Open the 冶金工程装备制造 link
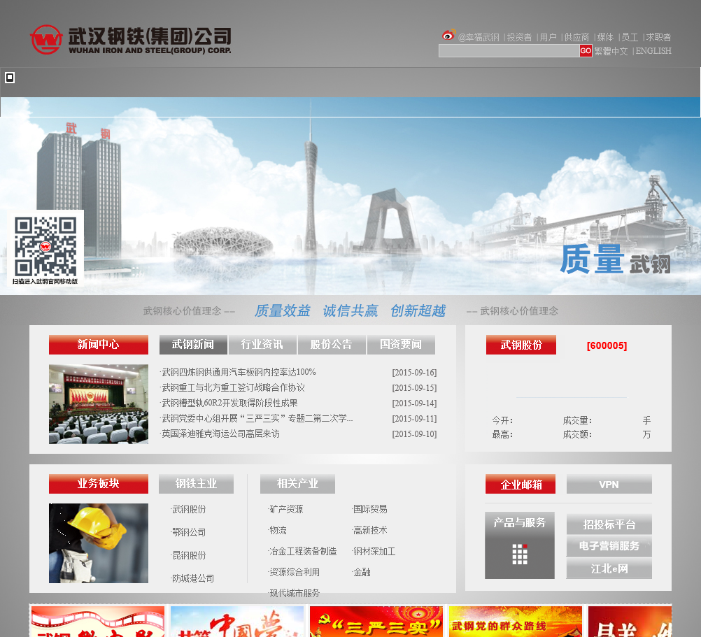 (303, 551)
